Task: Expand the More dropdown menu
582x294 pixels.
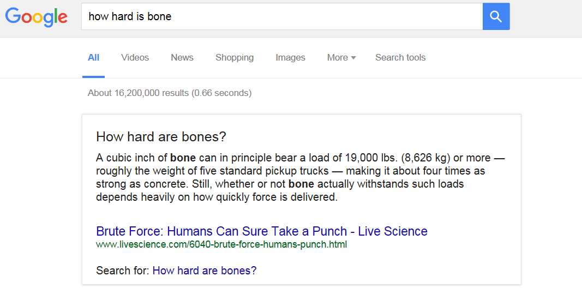Action: [x=341, y=58]
